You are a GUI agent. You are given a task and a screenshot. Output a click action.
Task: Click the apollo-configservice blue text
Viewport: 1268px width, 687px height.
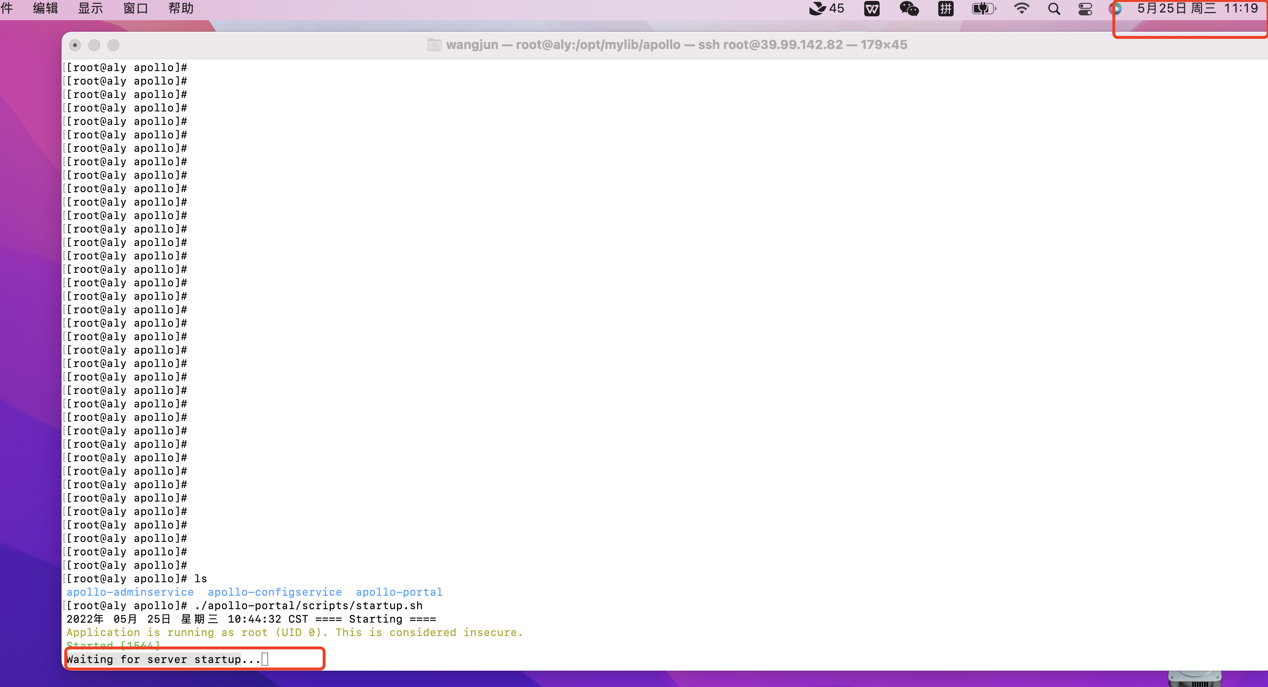274,592
